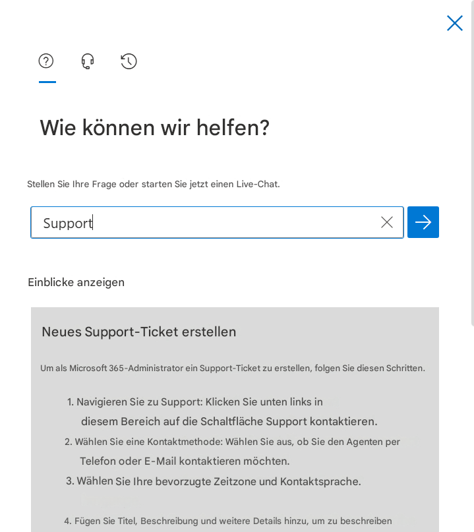Open contact support via the headset icon
Image resolution: width=474 pixels, height=532 pixels.
point(88,61)
